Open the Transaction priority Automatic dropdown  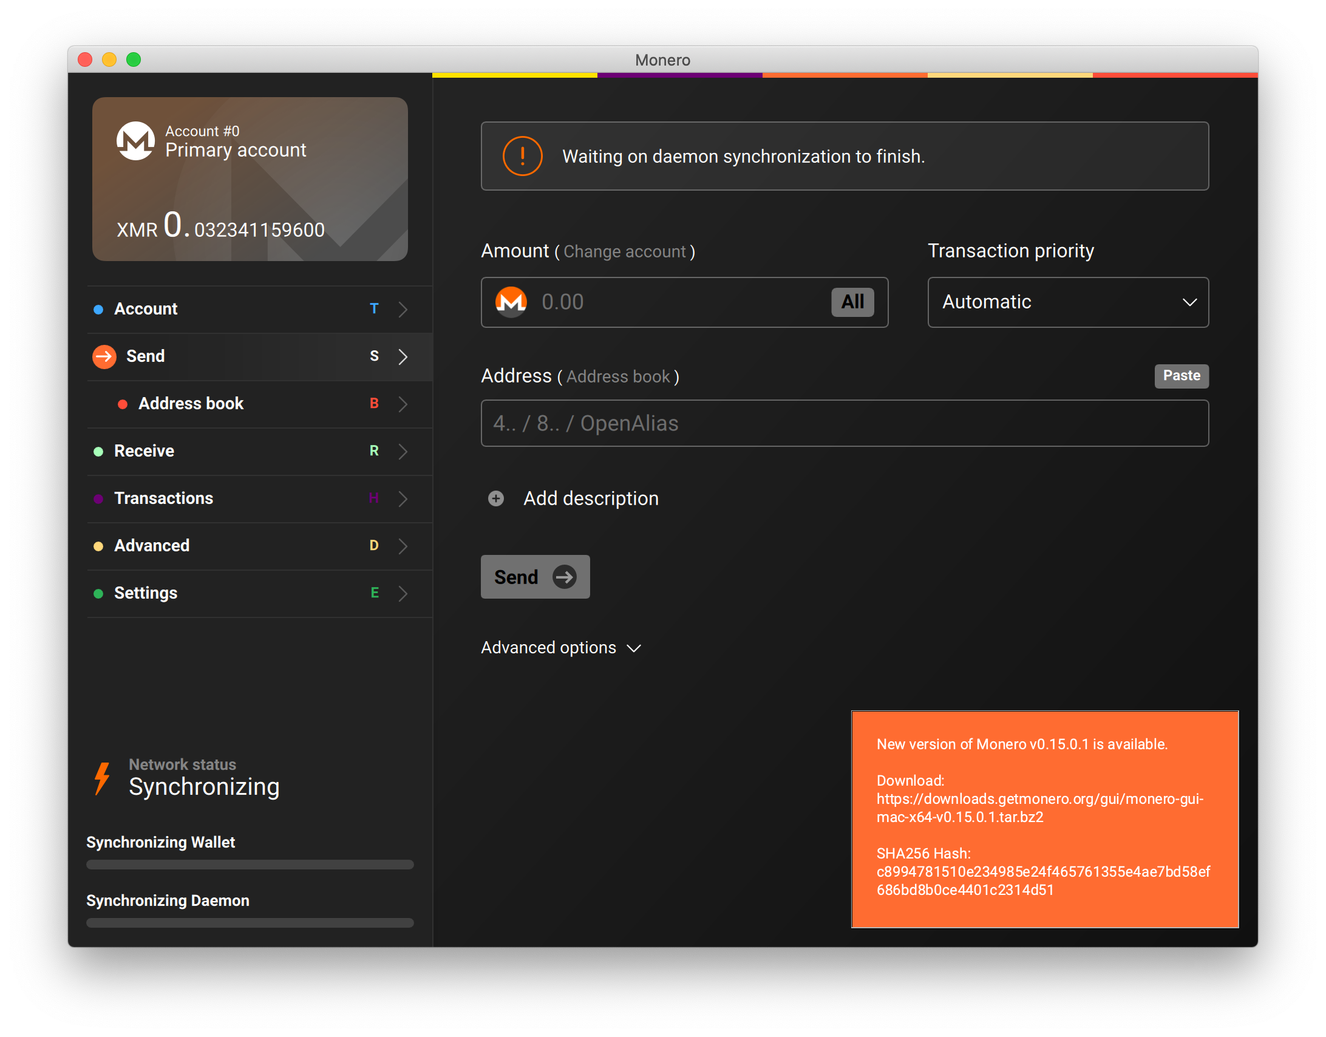1067,302
